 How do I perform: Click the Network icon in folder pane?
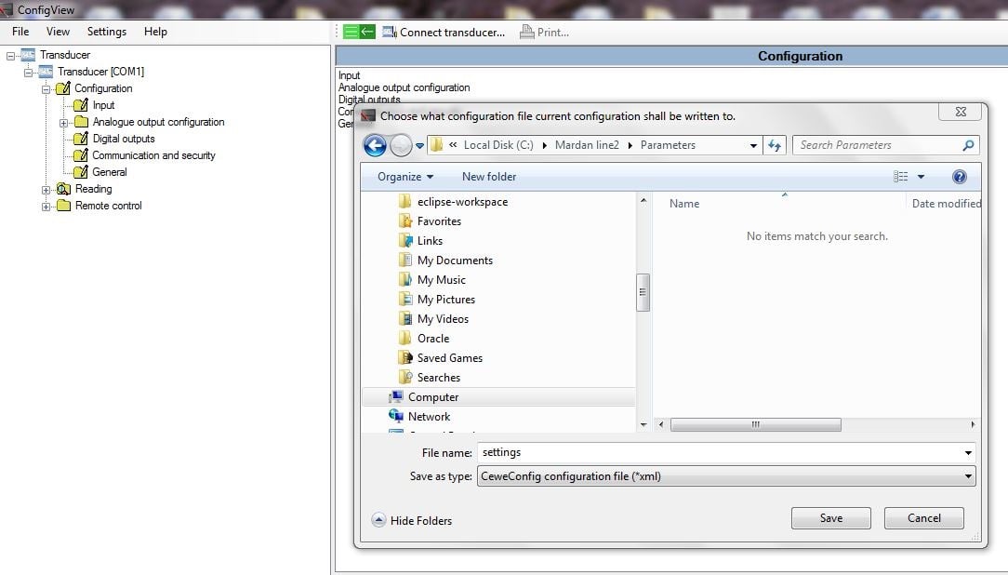coord(396,417)
